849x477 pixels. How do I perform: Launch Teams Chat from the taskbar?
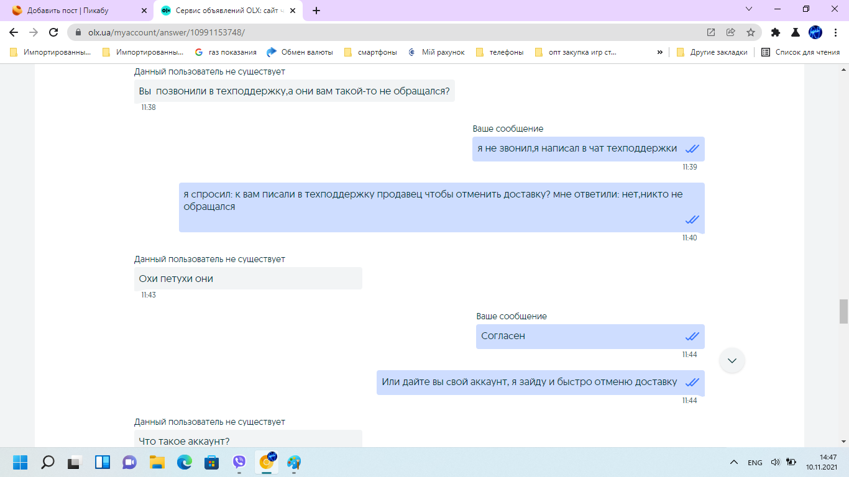tap(130, 462)
